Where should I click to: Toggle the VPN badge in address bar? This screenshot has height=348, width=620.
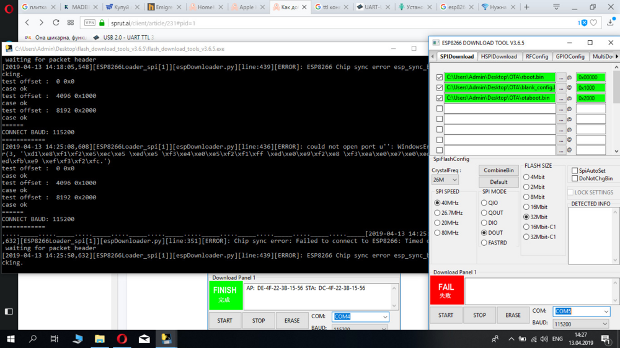pyautogui.click(x=90, y=23)
